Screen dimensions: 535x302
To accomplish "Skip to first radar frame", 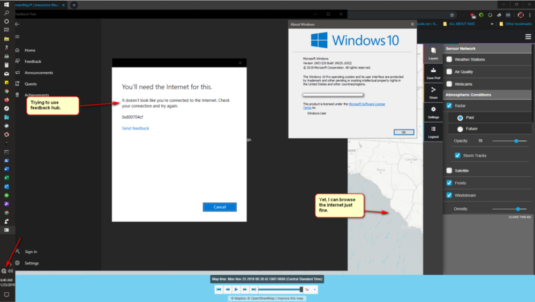I will (x=218, y=289).
